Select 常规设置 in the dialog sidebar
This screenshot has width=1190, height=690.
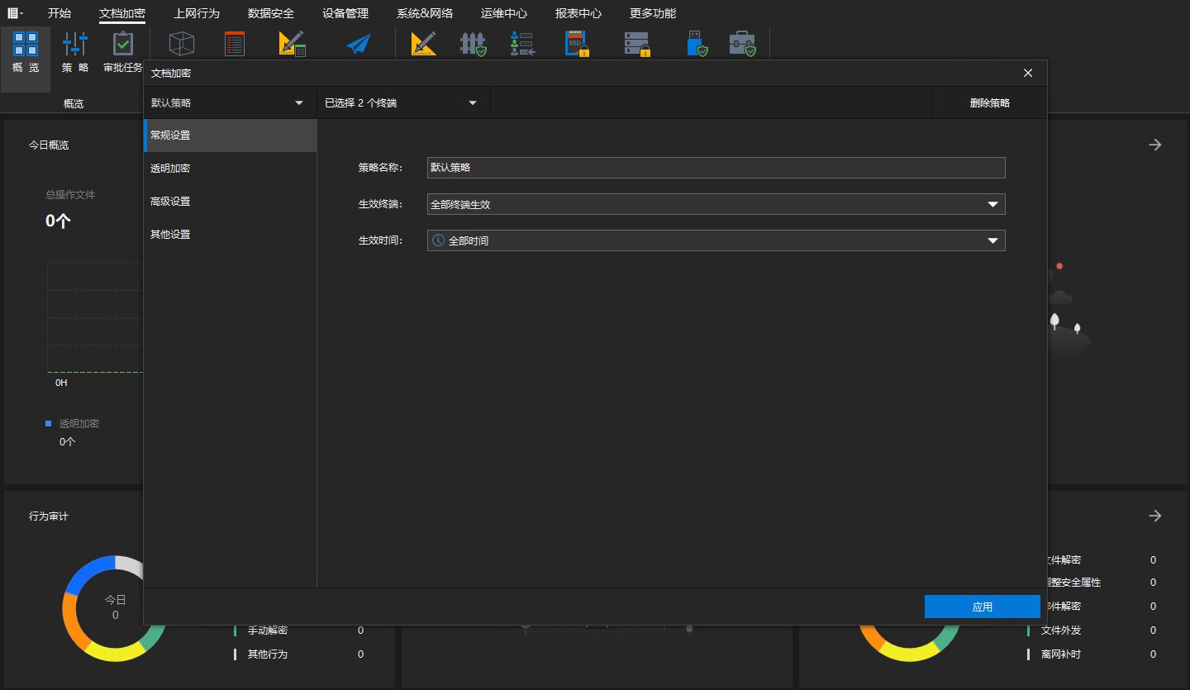pyautogui.click(x=231, y=136)
